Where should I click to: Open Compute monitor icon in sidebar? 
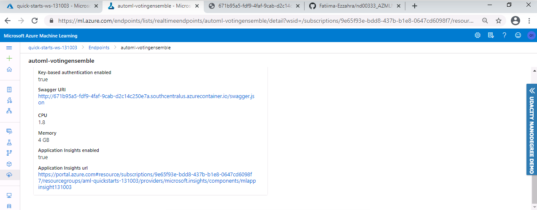click(x=9, y=195)
